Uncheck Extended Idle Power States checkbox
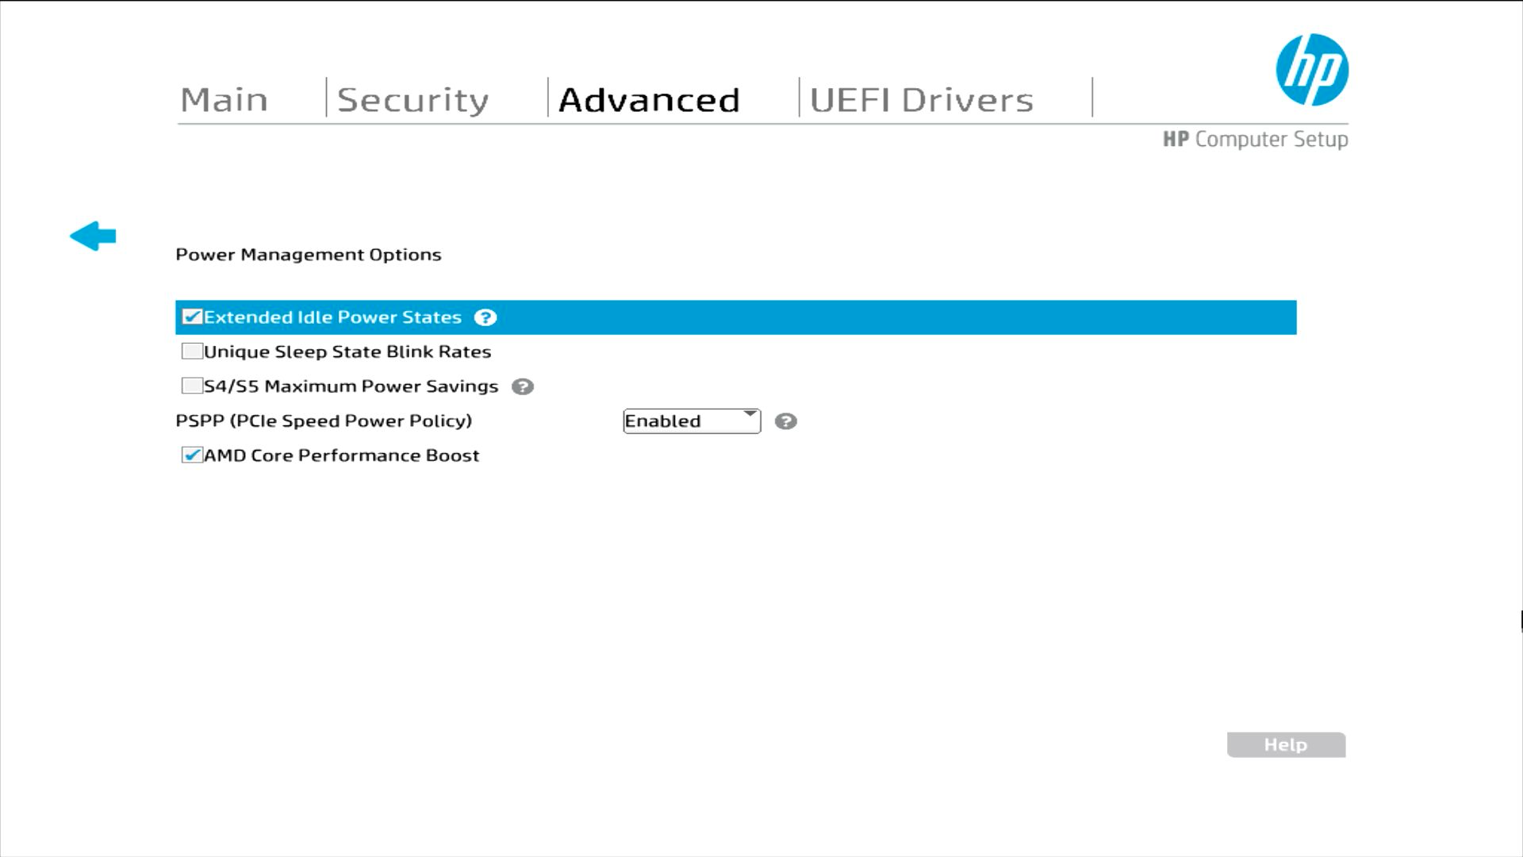Image resolution: width=1523 pixels, height=857 pixels. click(x=192, y=317)
